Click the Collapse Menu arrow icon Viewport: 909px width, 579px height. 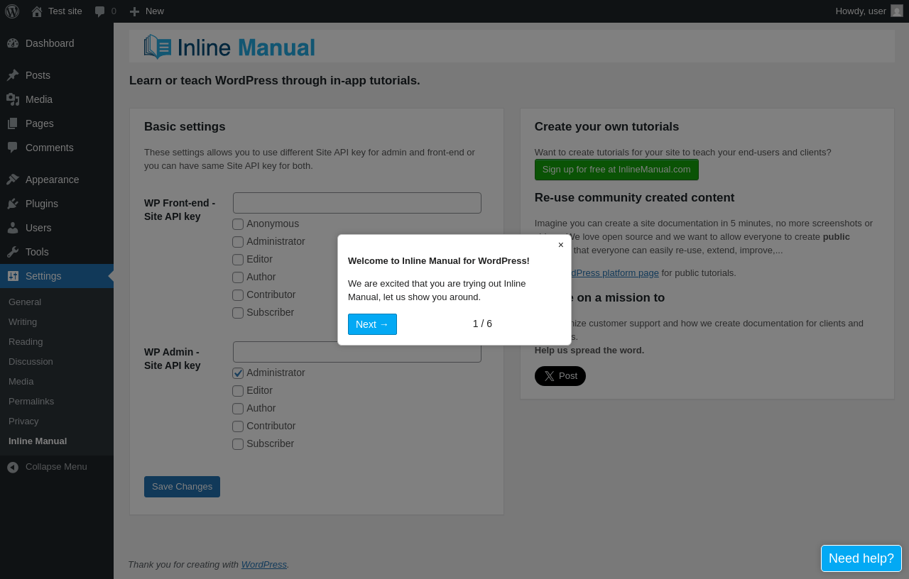point(13,467)
